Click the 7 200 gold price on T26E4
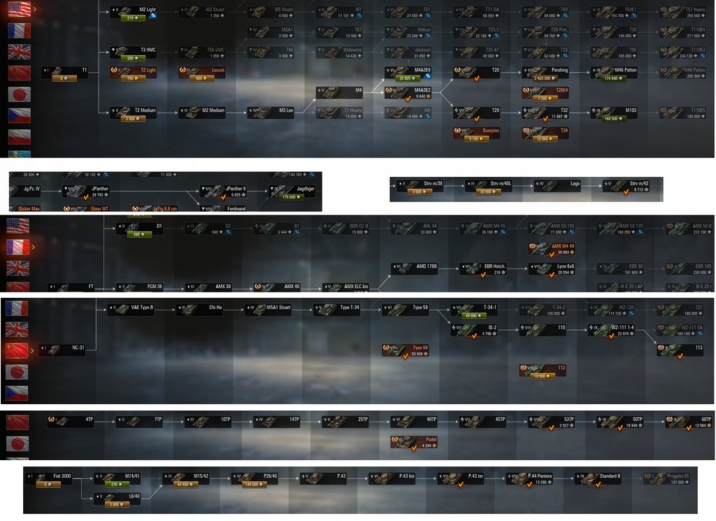The image size is (716, 521). point(545,99)
